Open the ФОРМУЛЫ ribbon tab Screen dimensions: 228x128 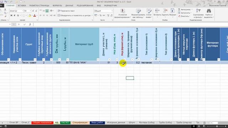coord(57,6)
